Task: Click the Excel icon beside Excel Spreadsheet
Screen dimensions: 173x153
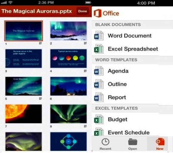Action: [x=99, y=49]
